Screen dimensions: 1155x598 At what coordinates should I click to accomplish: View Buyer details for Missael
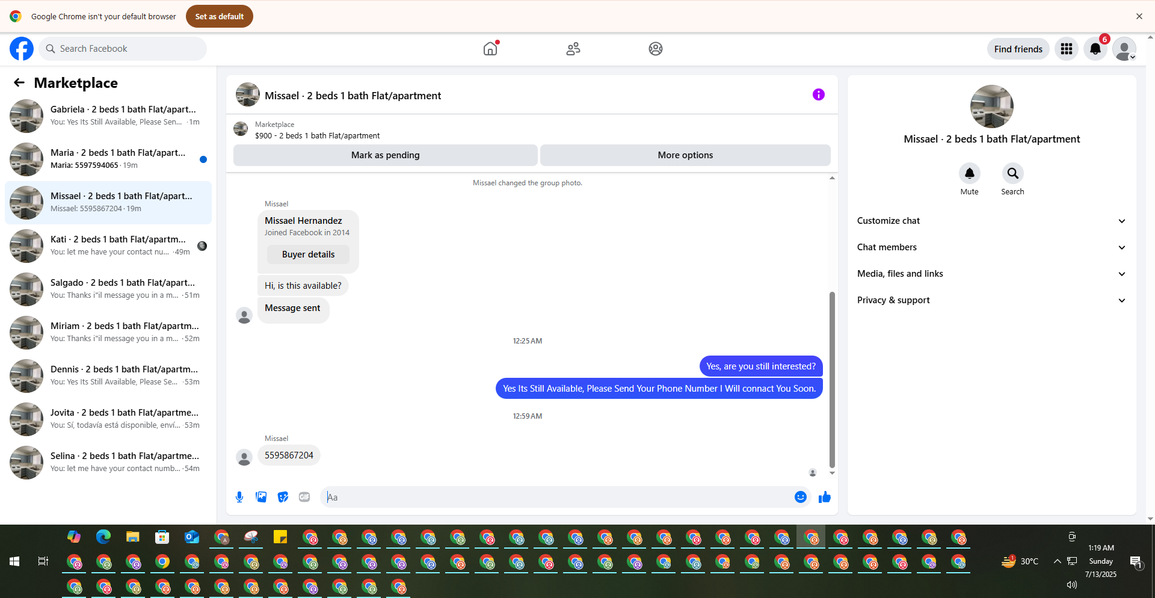click(308, 254)
